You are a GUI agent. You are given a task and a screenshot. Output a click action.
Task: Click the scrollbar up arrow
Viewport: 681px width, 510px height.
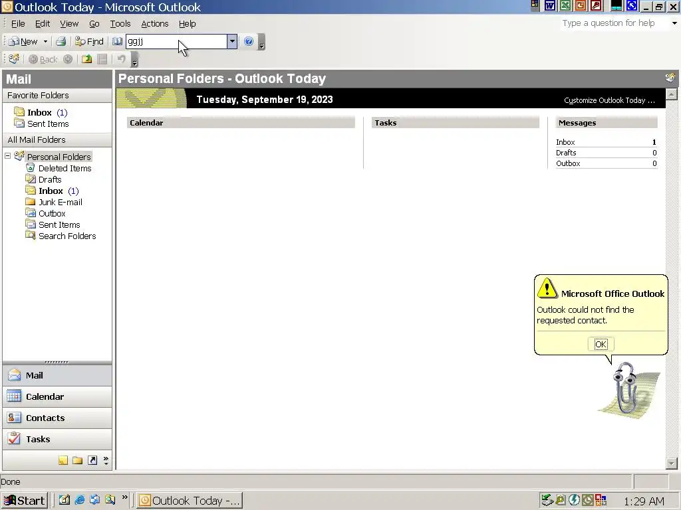point(672,94)
